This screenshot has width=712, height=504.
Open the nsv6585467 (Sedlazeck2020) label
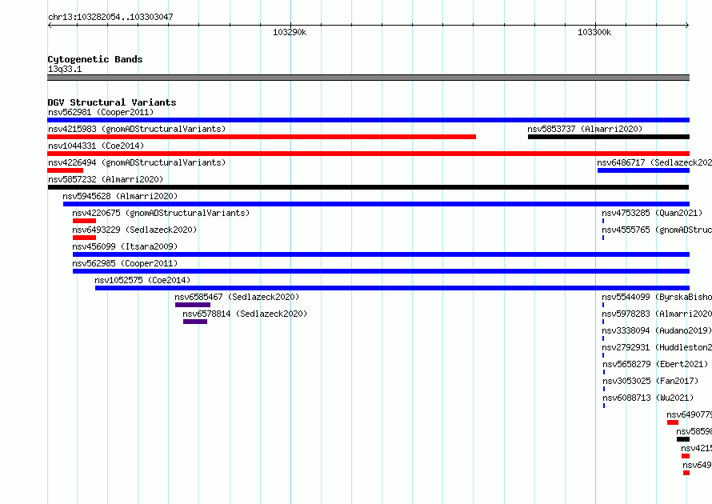pos(237,297)
